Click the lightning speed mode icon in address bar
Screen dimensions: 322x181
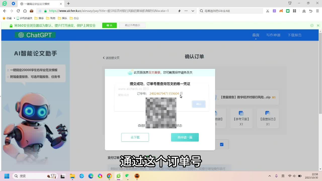(x=179, y=11)
